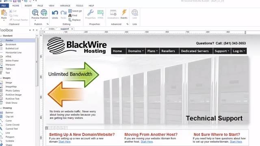Expand the Publish group dialog launcher
Image resolution: width=260 pixels, height=146 pixels.
tap(48, 24)
